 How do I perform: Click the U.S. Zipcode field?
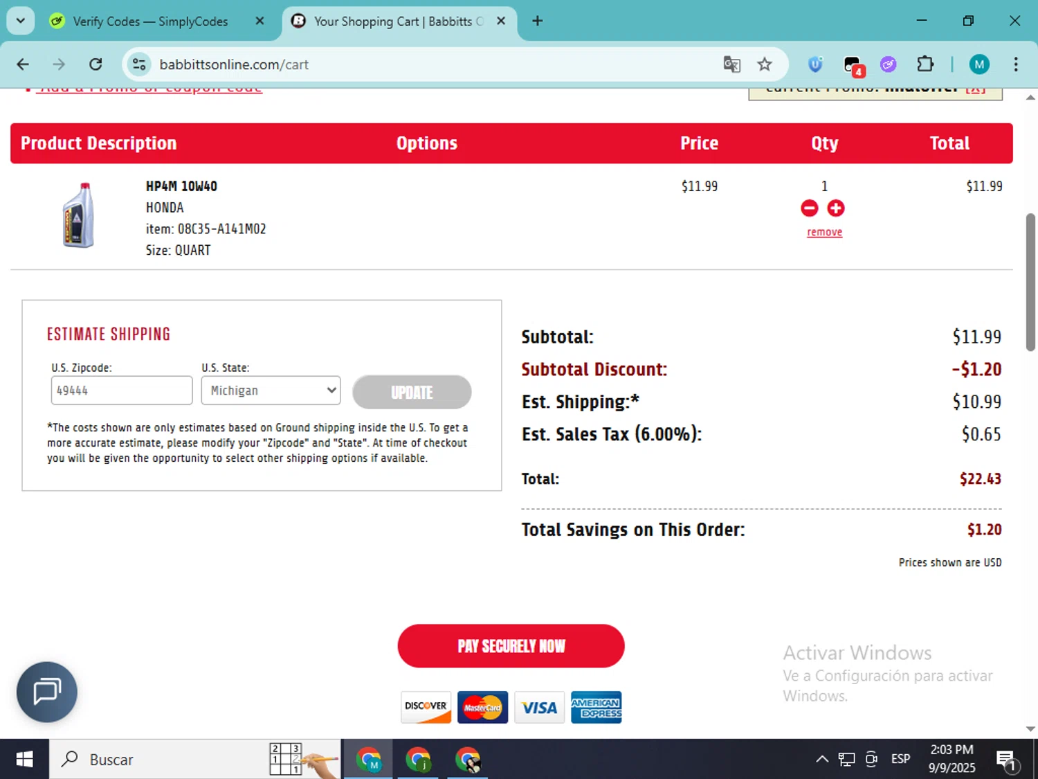[122, 391]
